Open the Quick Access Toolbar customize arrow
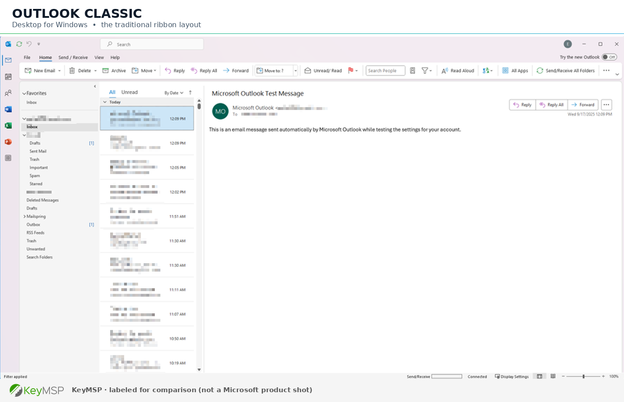Screen dimensions: 624x402 39,44
